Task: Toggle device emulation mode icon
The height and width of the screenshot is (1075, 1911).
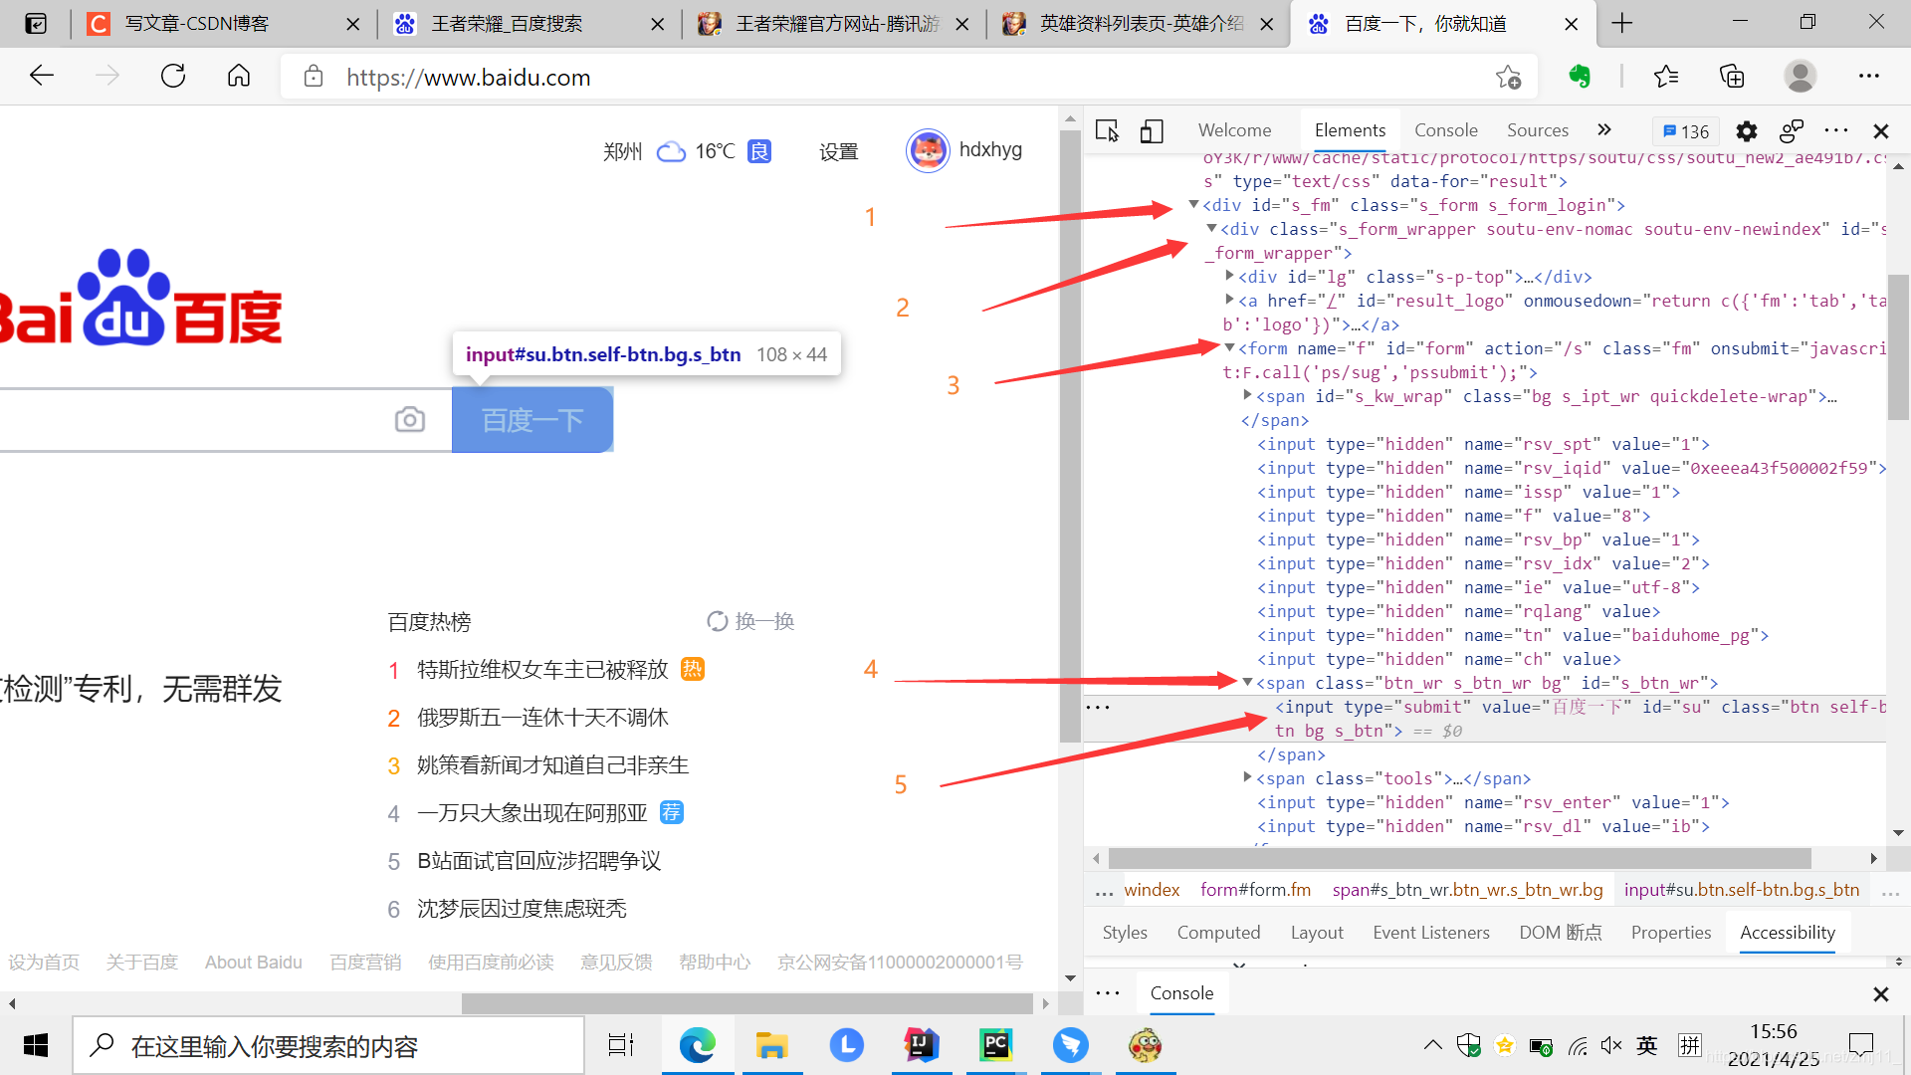Action: (1152, 130)
